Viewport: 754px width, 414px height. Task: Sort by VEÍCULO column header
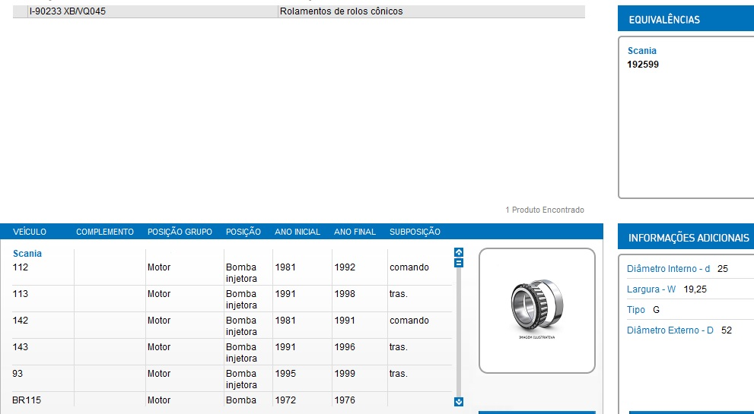(x=30, y=232)
